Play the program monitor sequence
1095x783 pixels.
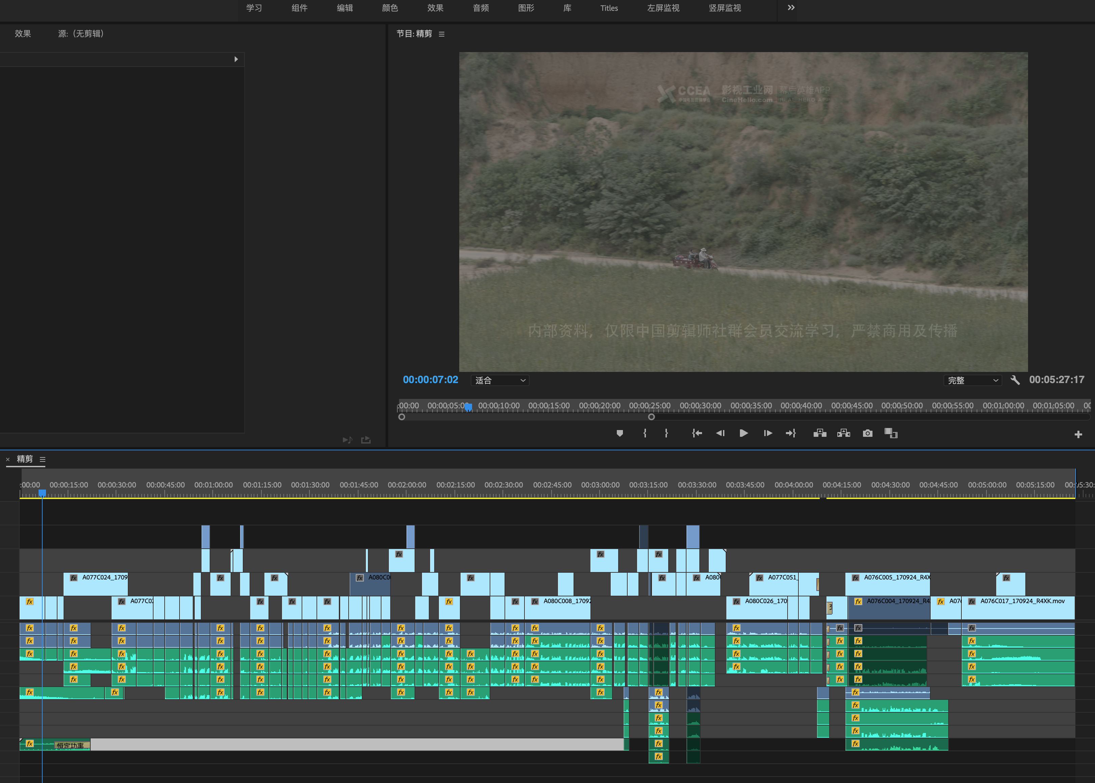coord(744,433)
